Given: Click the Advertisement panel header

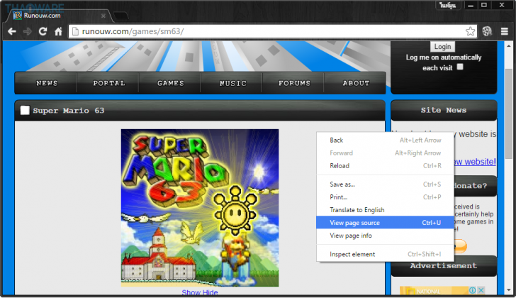Looking at the screenshot, I should pyautogui.click(x=444, y=266).
